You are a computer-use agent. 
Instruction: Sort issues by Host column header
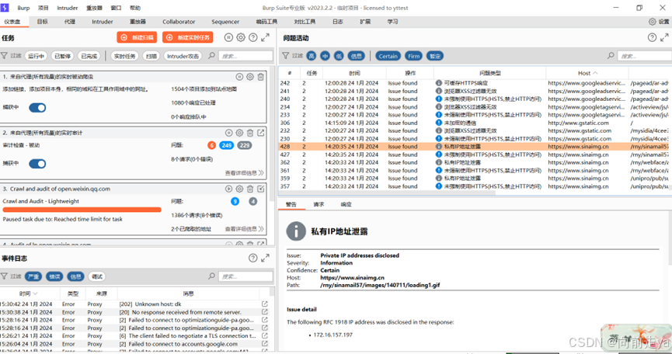pos(587,73)
